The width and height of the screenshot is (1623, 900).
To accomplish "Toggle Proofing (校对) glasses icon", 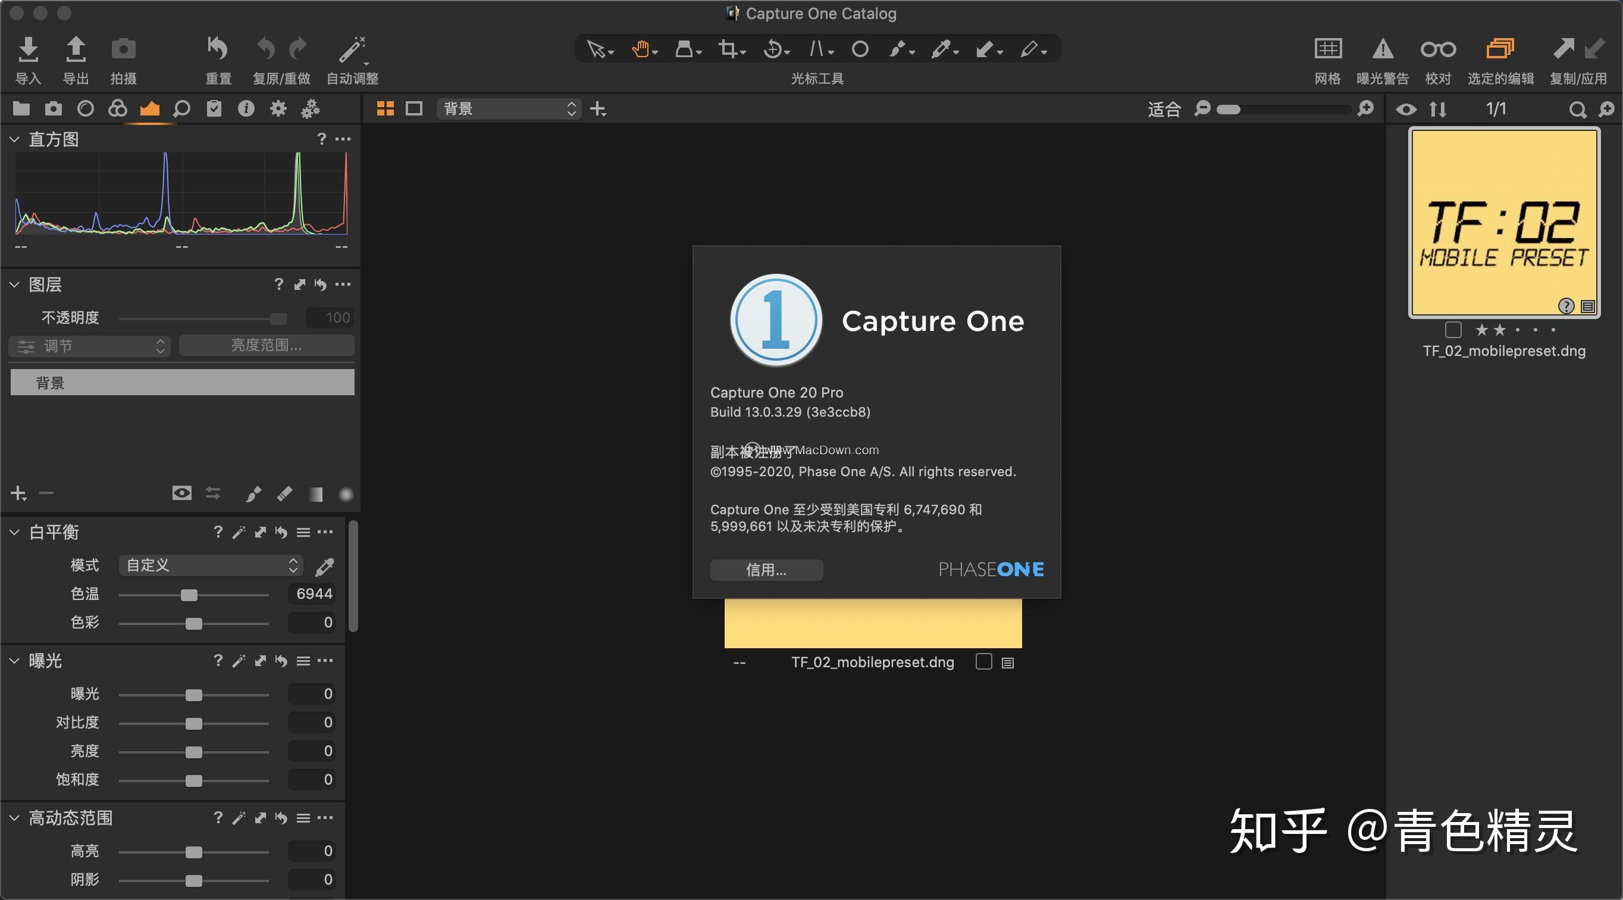I will click(x=1439, y=49).
